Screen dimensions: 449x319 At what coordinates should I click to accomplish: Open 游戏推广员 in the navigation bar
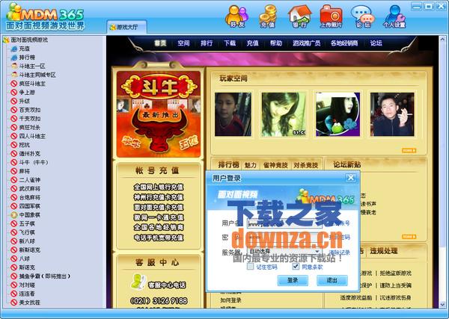pos(306,43)
